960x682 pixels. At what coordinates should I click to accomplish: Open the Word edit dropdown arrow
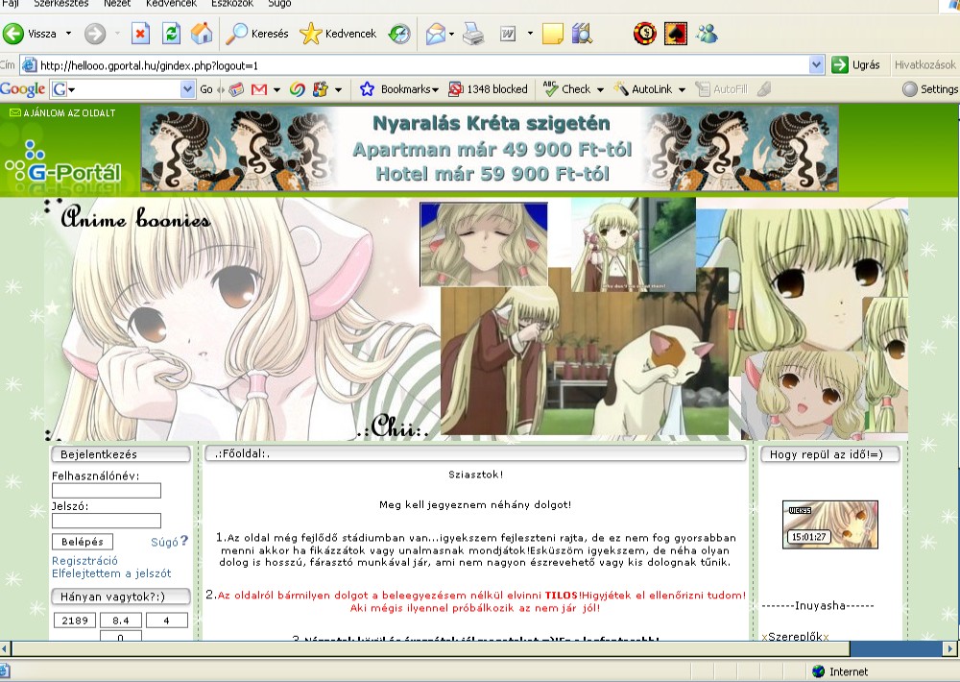(x=530, y=34)
